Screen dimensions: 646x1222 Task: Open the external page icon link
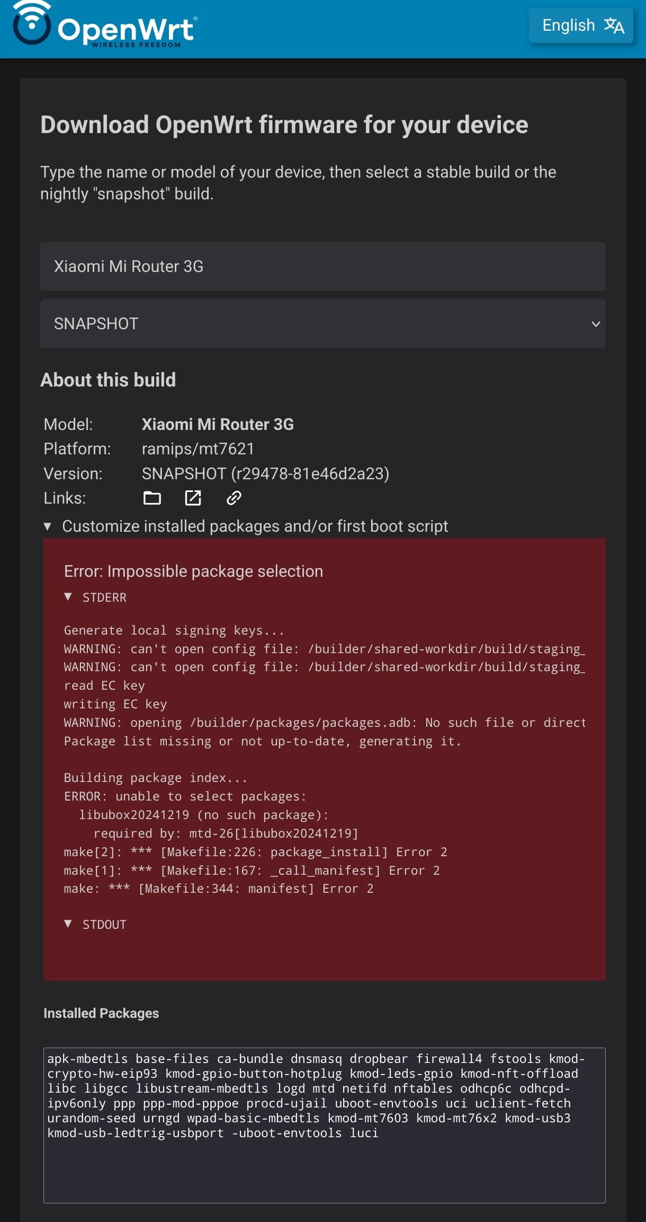click(193, 498)
